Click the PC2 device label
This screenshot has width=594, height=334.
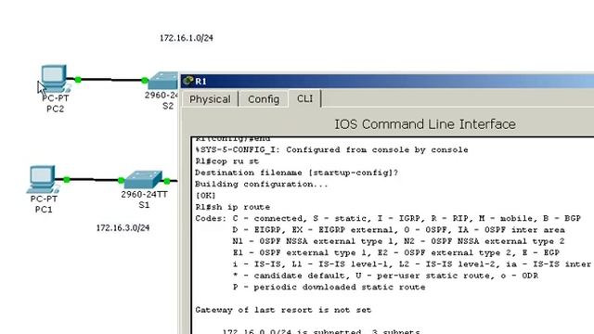pyautogui.click(x=56, y=109)
